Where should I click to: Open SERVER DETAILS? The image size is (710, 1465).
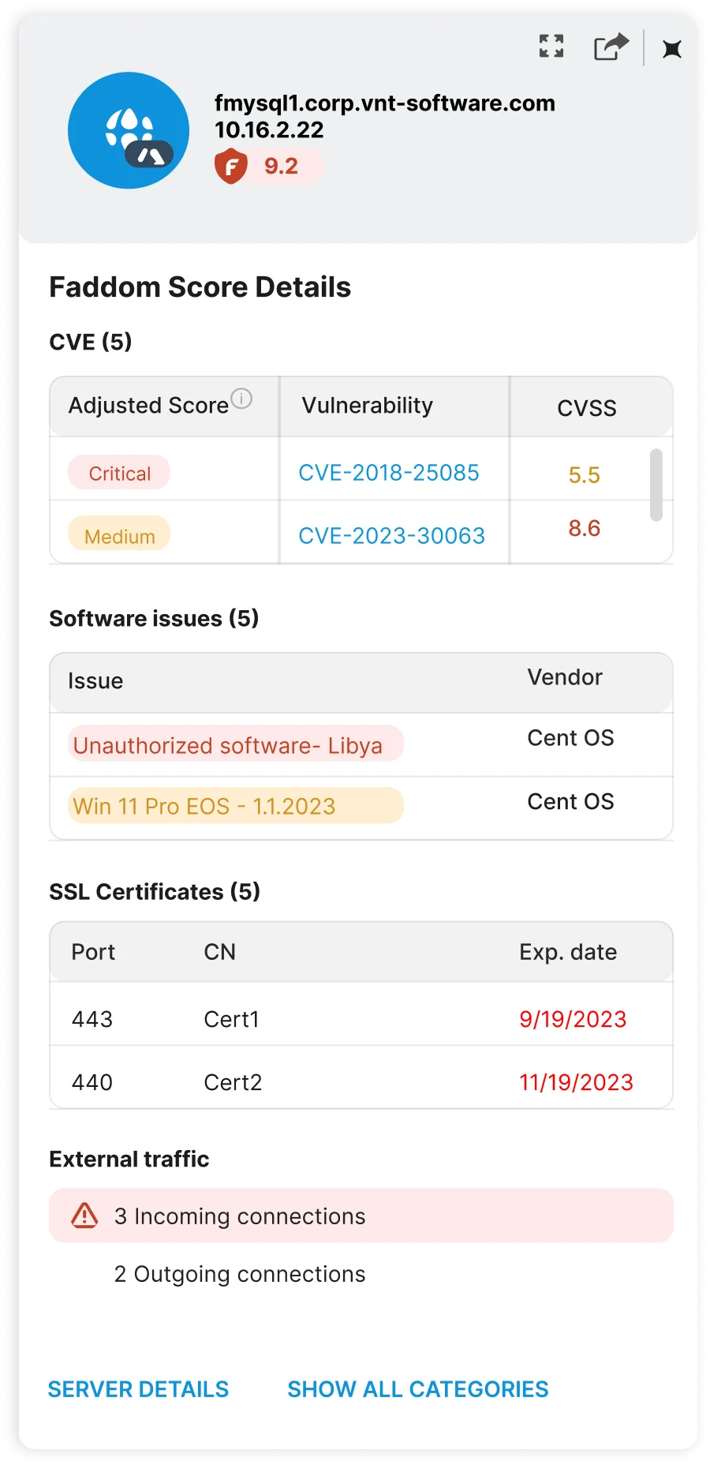click(x=138, y=1389)
